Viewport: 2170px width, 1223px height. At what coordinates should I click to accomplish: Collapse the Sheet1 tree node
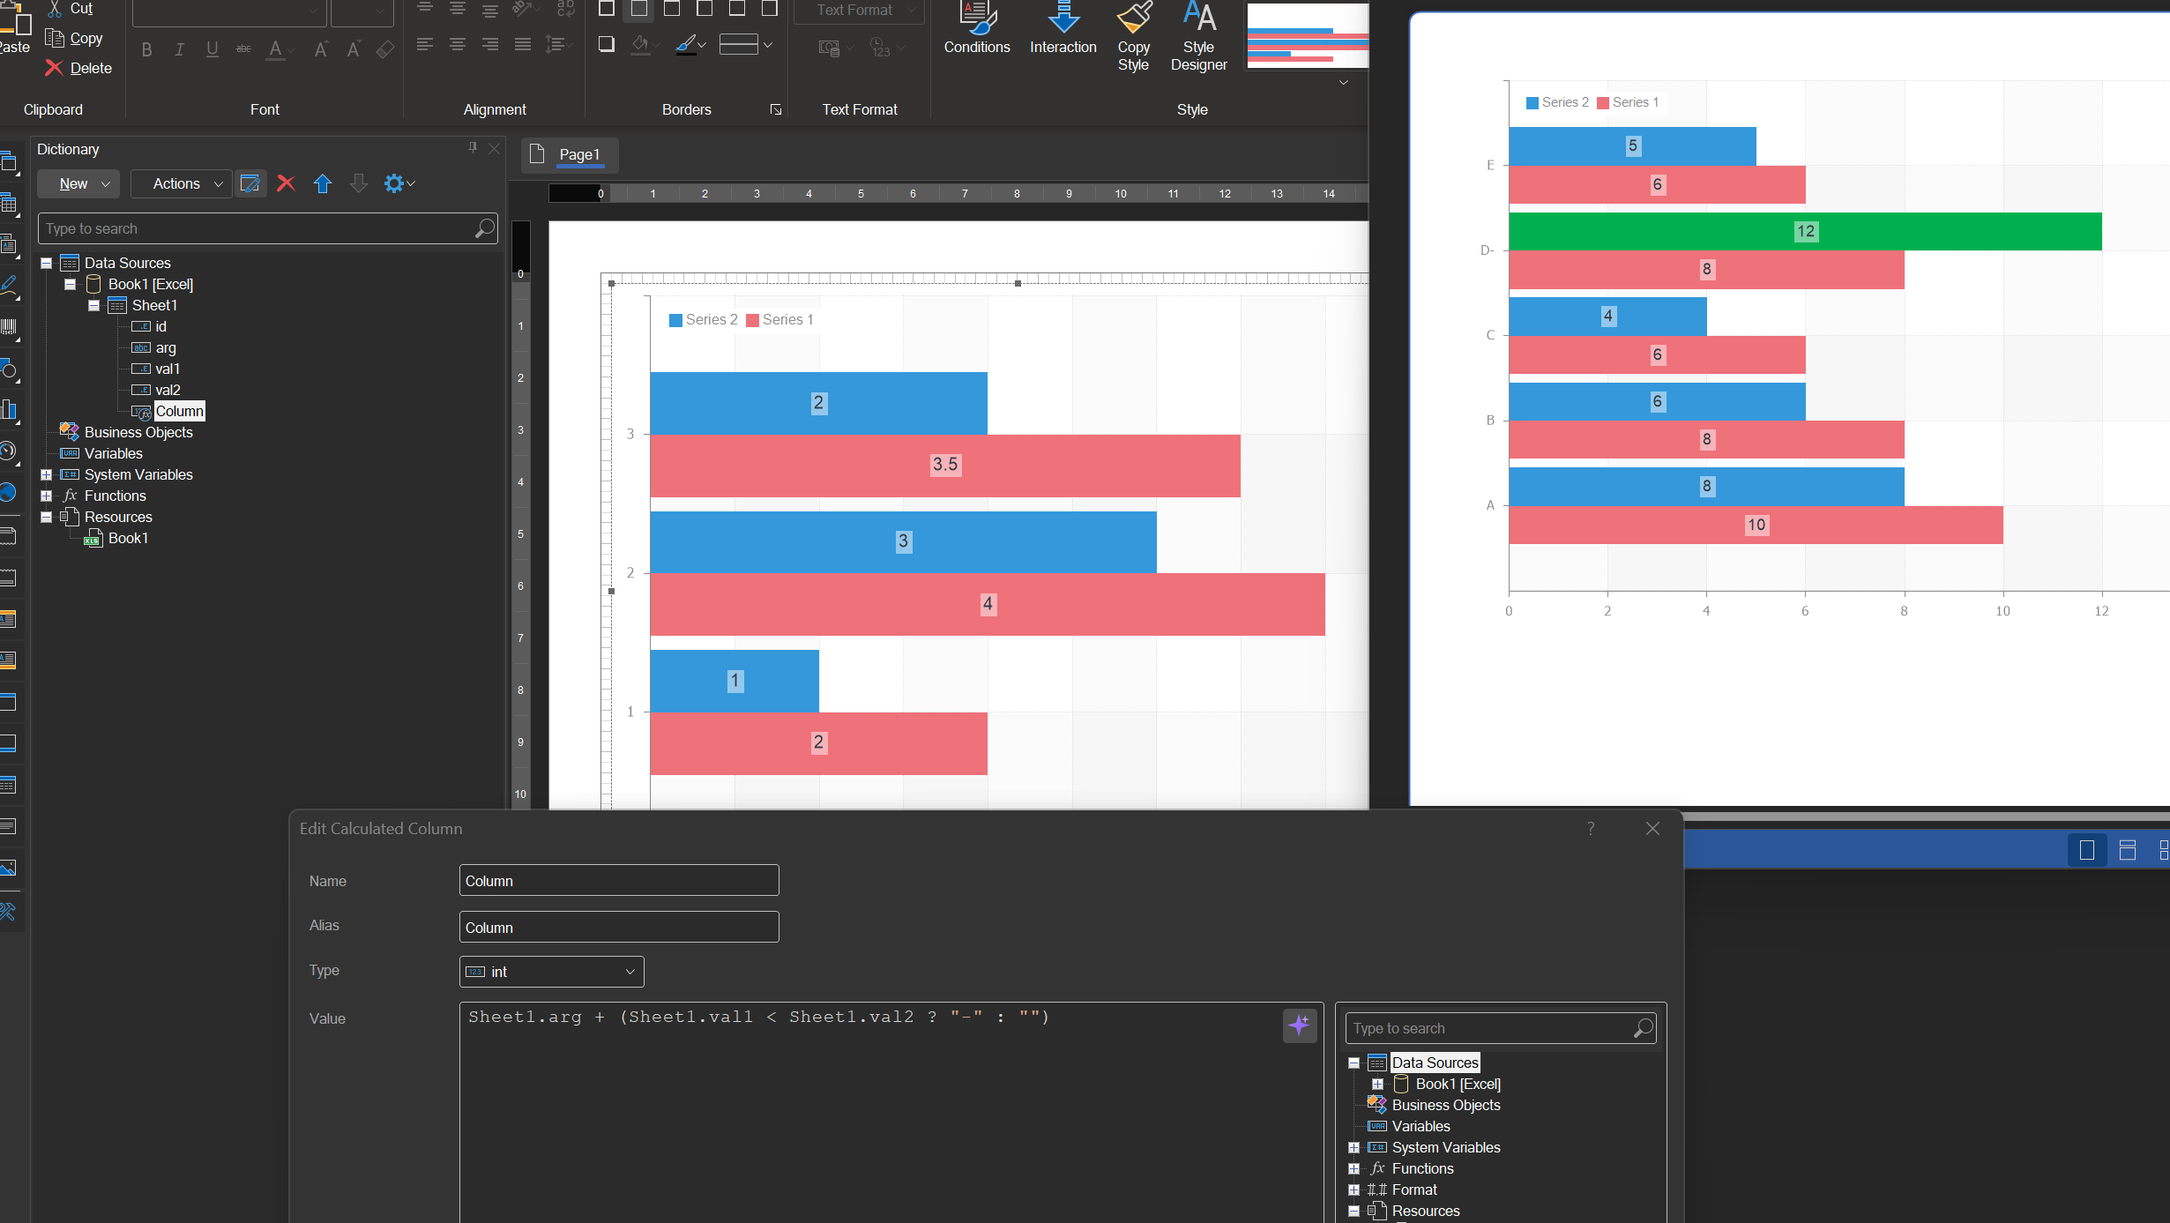pyautogui.click(x=93, y=305)
